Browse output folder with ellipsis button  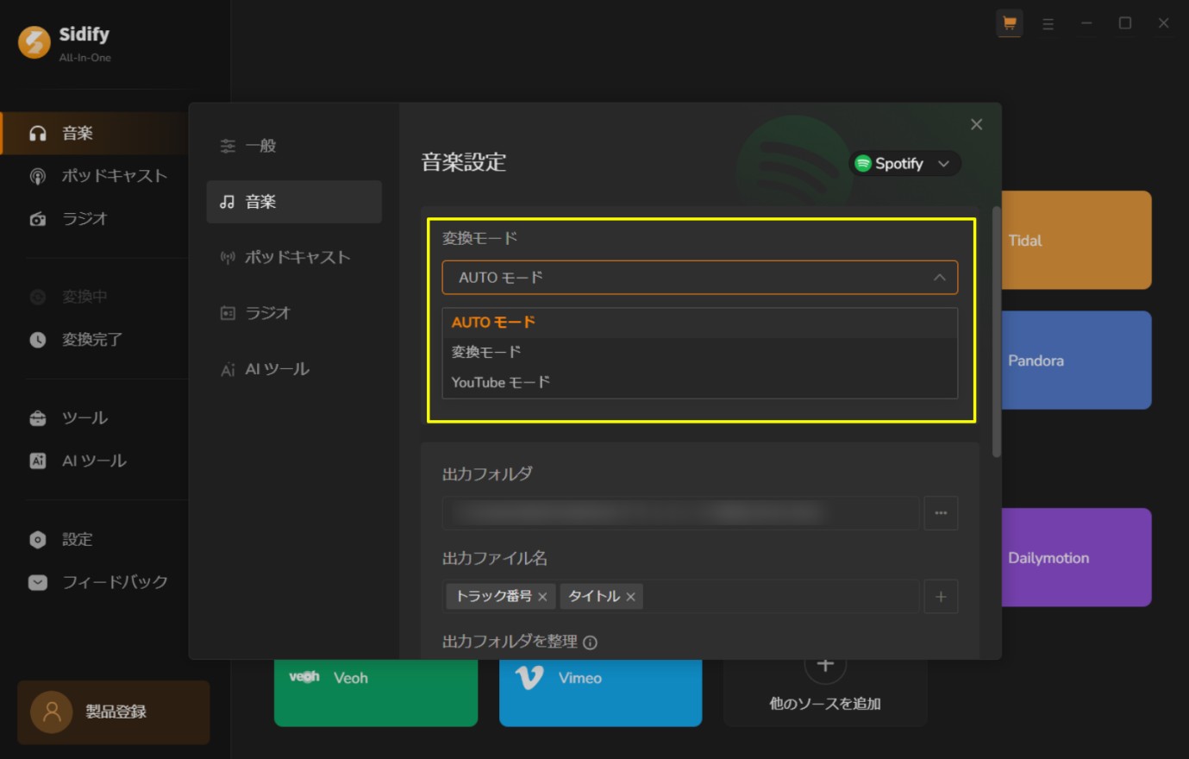pyautogui.click(x=941, y=513)
